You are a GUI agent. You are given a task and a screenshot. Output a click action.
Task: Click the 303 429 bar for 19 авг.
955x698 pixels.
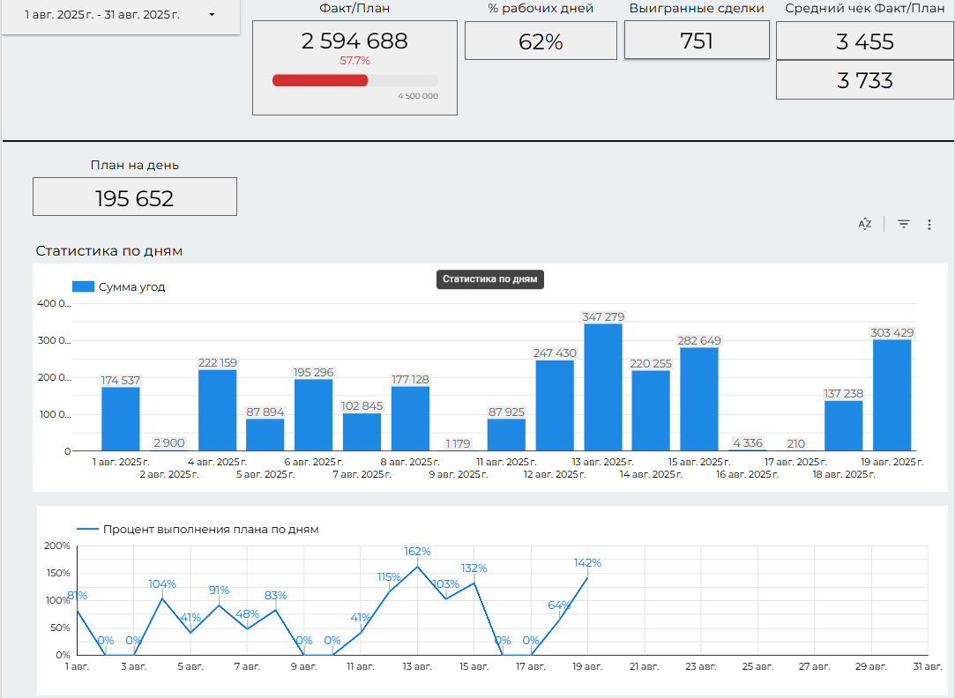892,395
